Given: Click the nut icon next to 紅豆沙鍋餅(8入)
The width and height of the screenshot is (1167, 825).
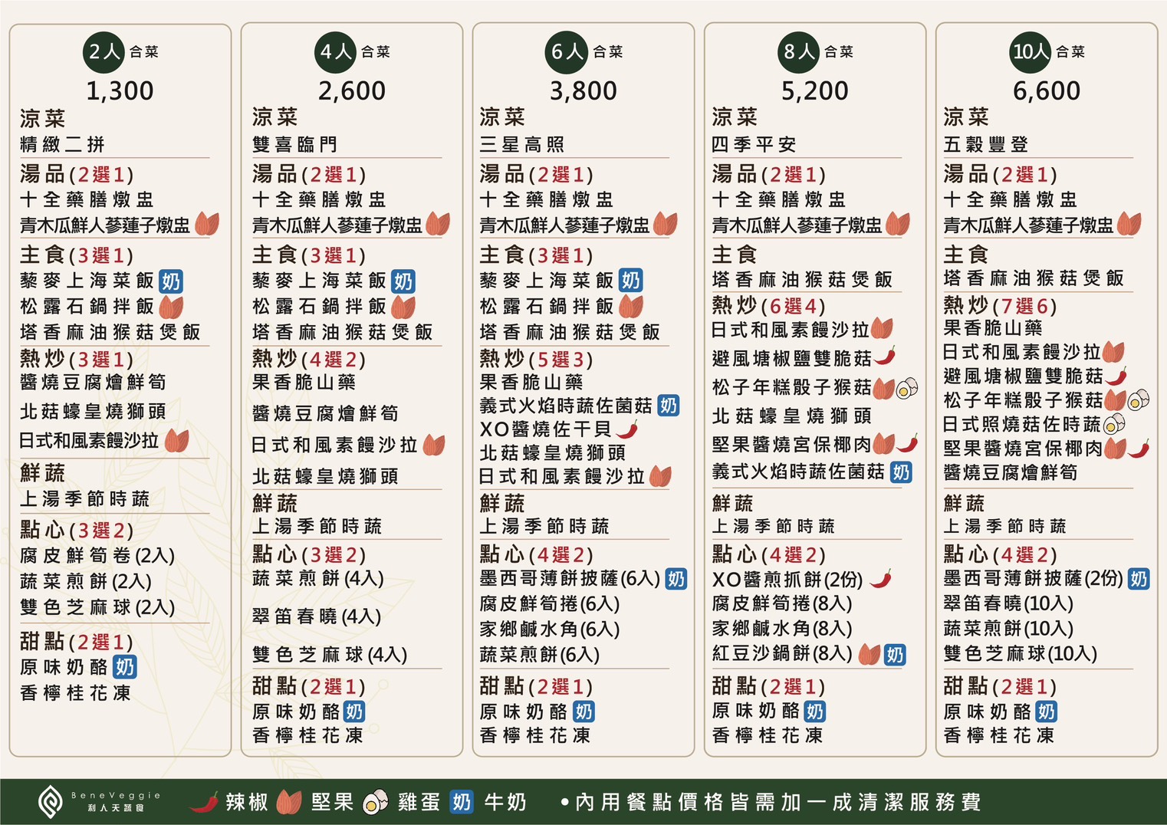Looking at the screenshot, I should click(869, 654).
